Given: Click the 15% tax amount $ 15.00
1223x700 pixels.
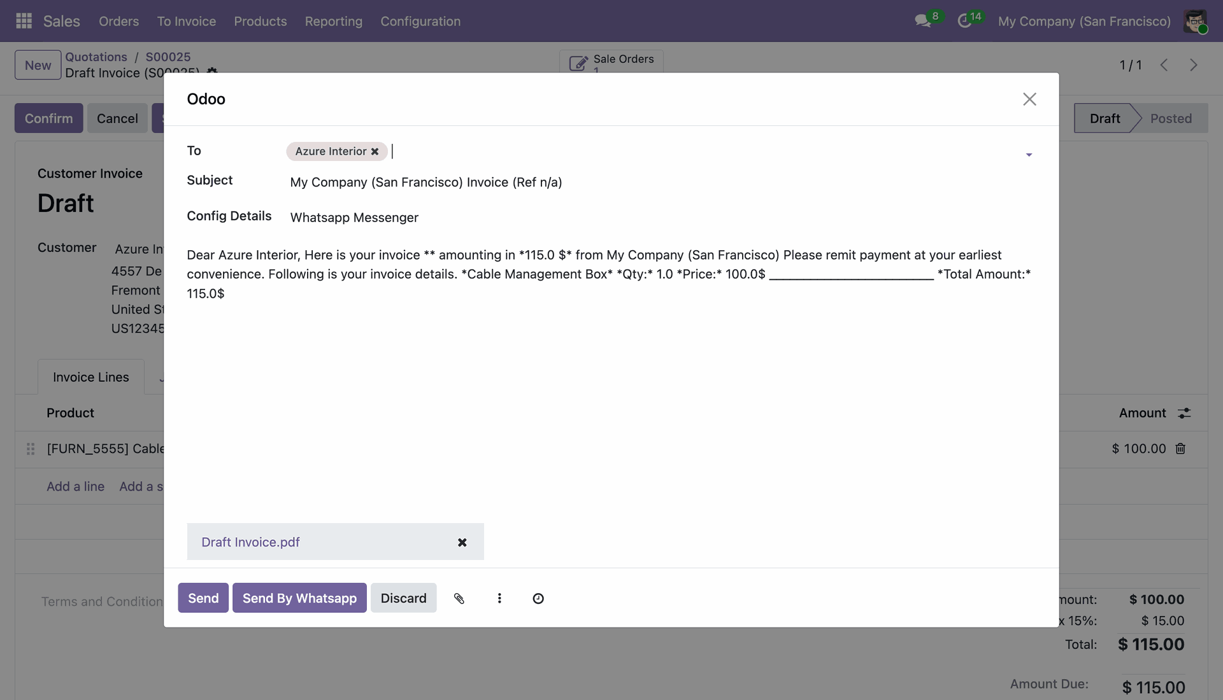Looking at the screenshot, I should 1162,621.
